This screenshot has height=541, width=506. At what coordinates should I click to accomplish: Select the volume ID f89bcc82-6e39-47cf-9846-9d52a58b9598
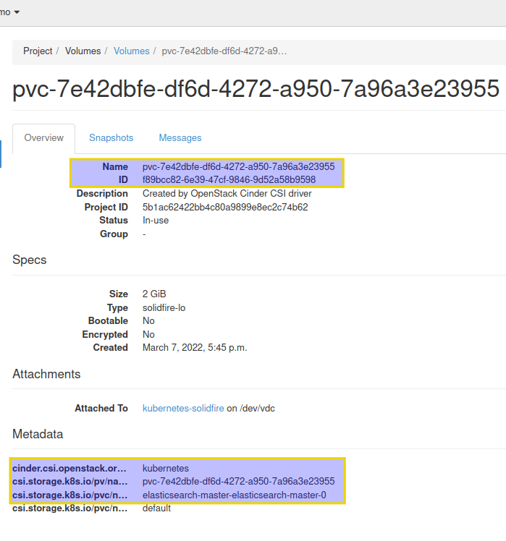(x=229, y=180)
